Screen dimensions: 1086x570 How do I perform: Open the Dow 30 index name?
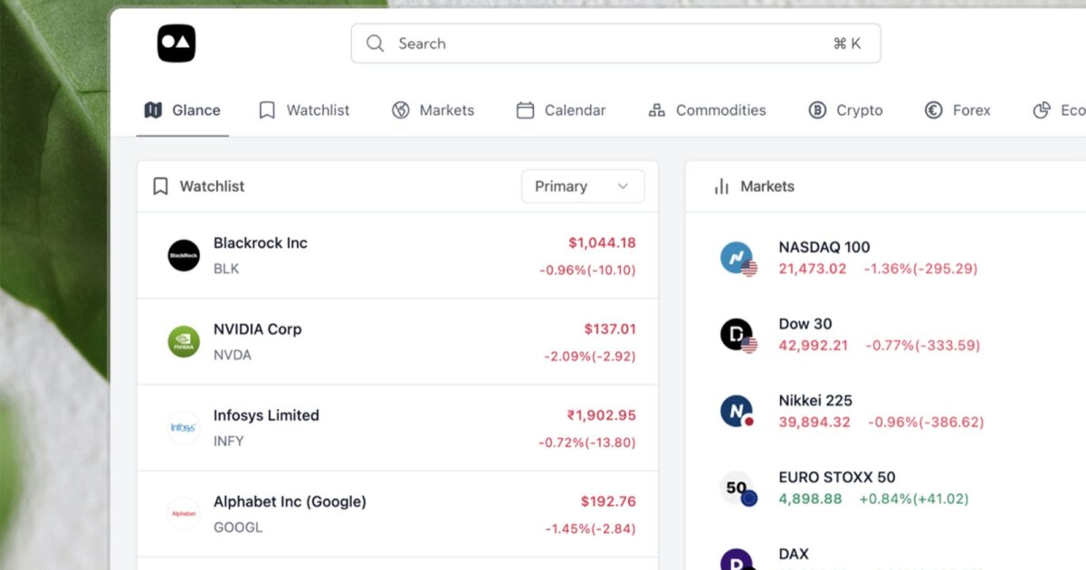805,324
